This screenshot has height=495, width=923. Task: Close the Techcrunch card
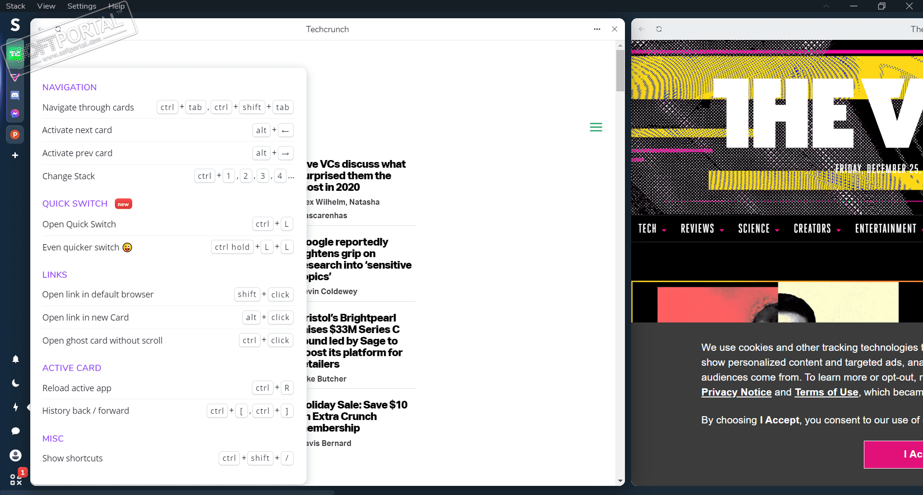click(614, 29)
